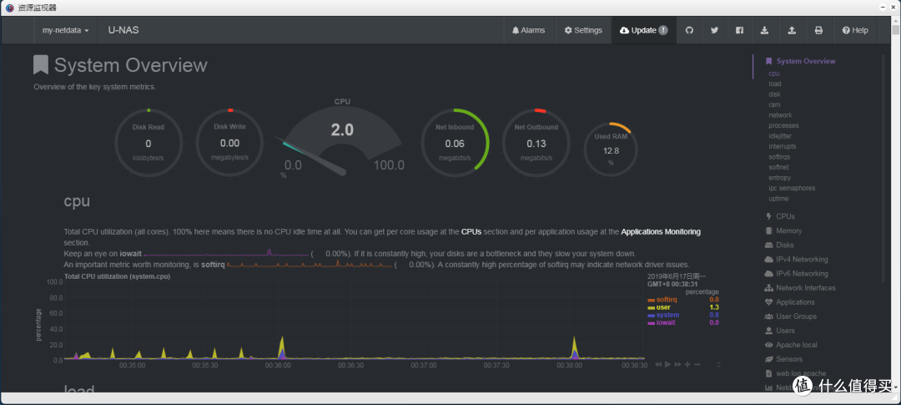
Task: Open User Groups section in sidebar
Action: [797, 316]
